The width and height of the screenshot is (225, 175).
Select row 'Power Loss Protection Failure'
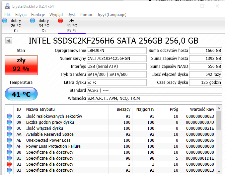click(x=111, y=146)
